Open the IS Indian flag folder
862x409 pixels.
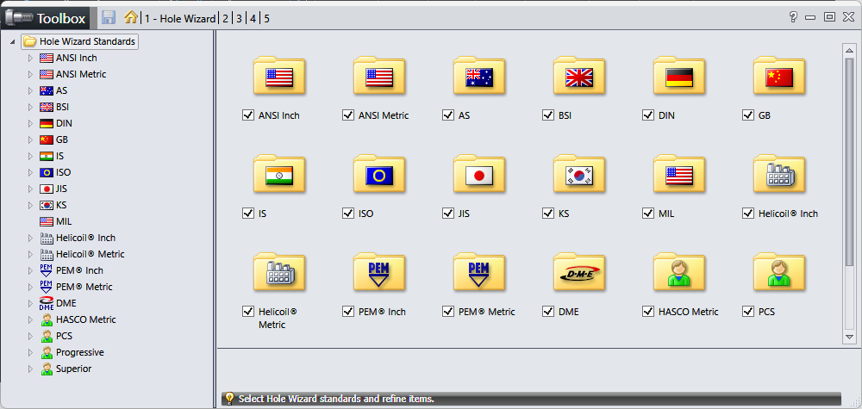pos(279,174)
